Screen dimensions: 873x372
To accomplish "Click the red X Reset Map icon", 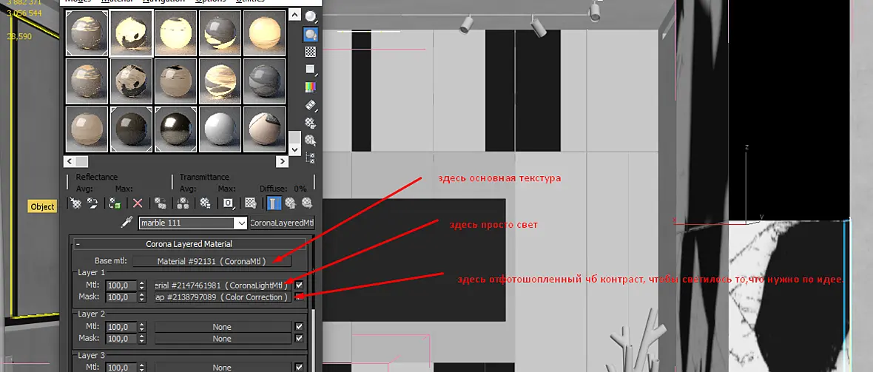I will [138, 203].
